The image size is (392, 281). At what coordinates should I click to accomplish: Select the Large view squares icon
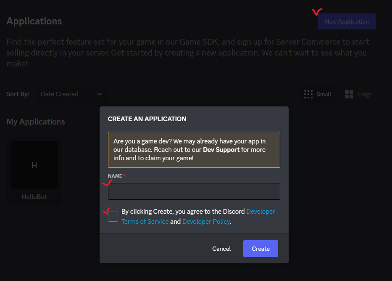349,94
